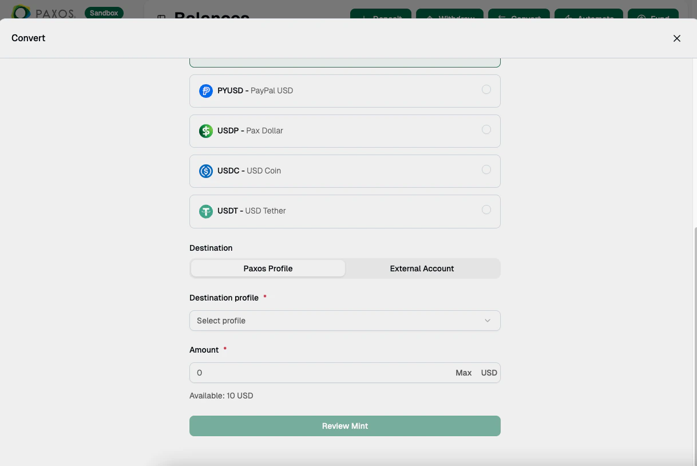Click the Pax Dollar coin icon
Image resolution: width=697 pixels, height=466 pixels.
pos(206,131)
